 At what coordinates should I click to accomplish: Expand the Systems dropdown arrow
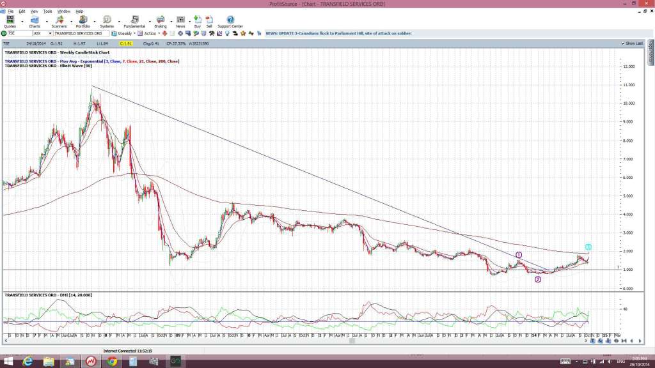coord(119,21)
